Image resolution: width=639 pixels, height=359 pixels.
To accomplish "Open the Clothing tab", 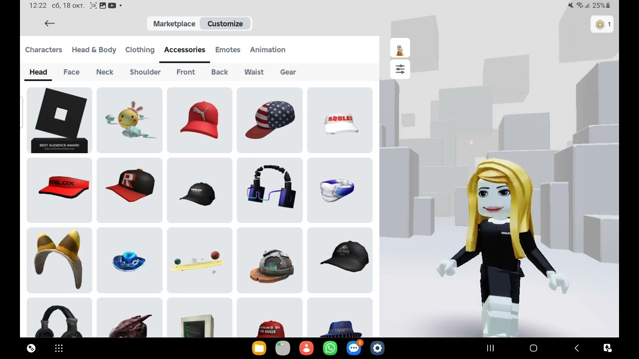I will point(140,50).
